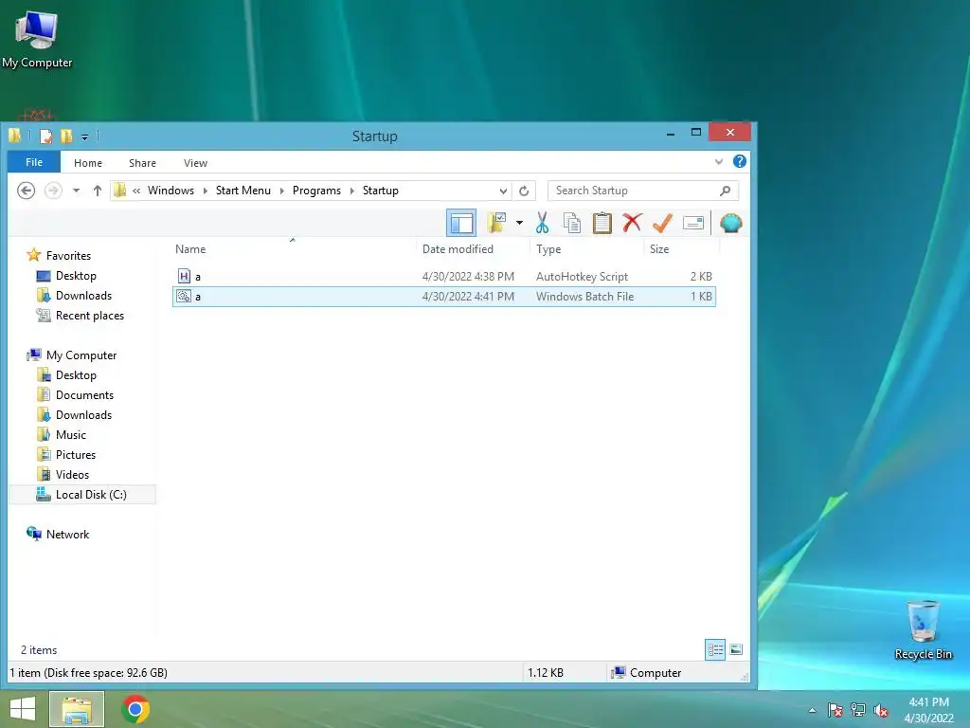Viewport: 970px width, 728px height.
Task: Open Recent places in Favorites
Action: pos(81,315)
